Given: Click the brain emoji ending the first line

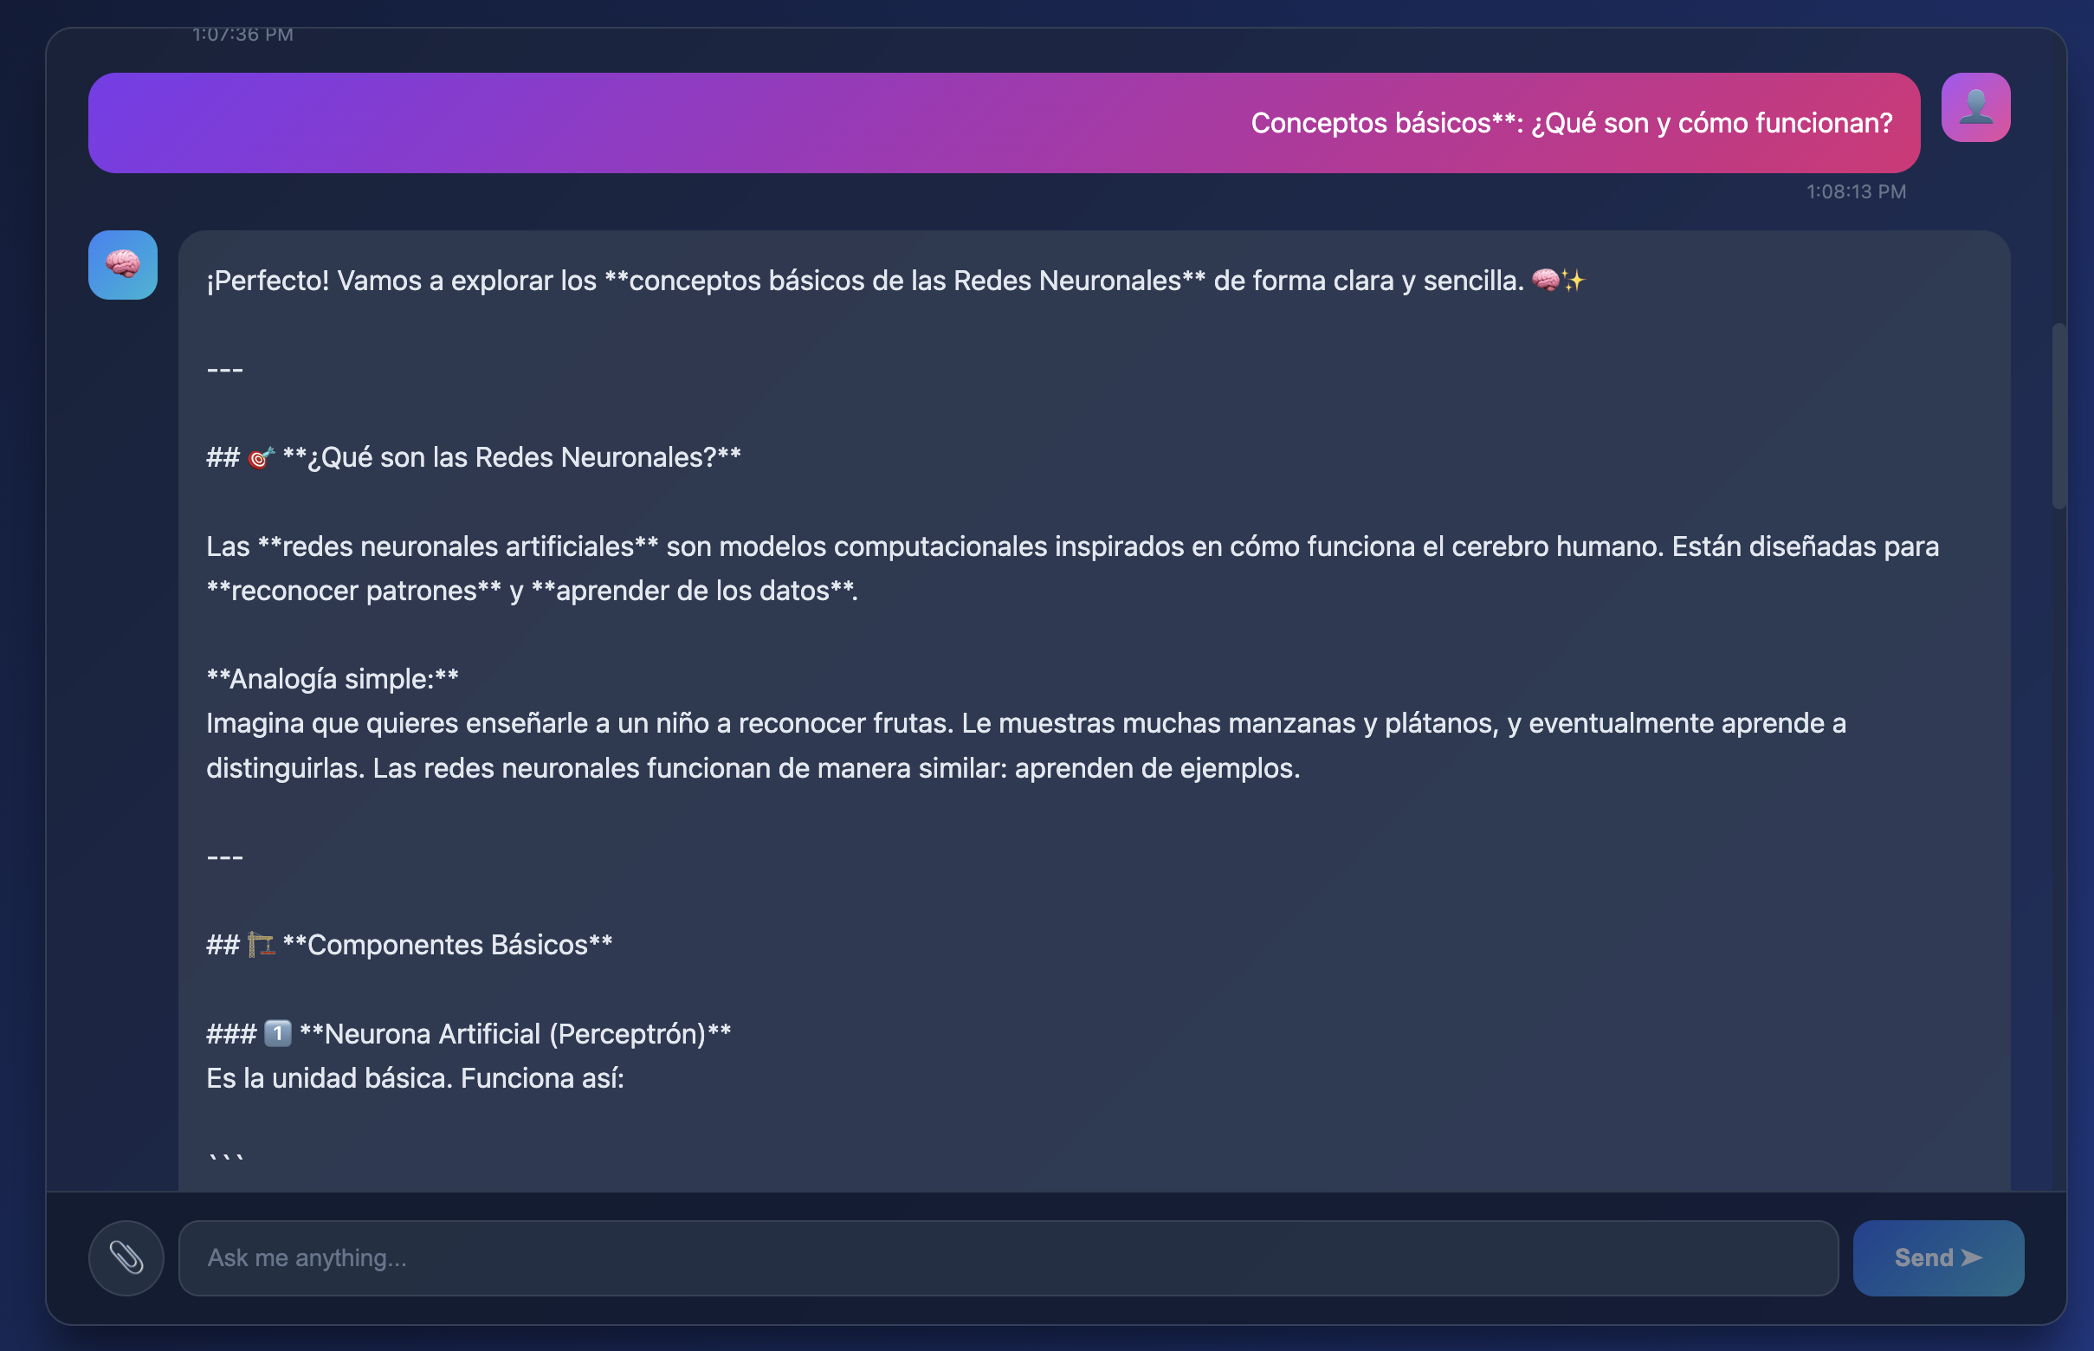Looking at the screenshot, I should click(1545, 281).
